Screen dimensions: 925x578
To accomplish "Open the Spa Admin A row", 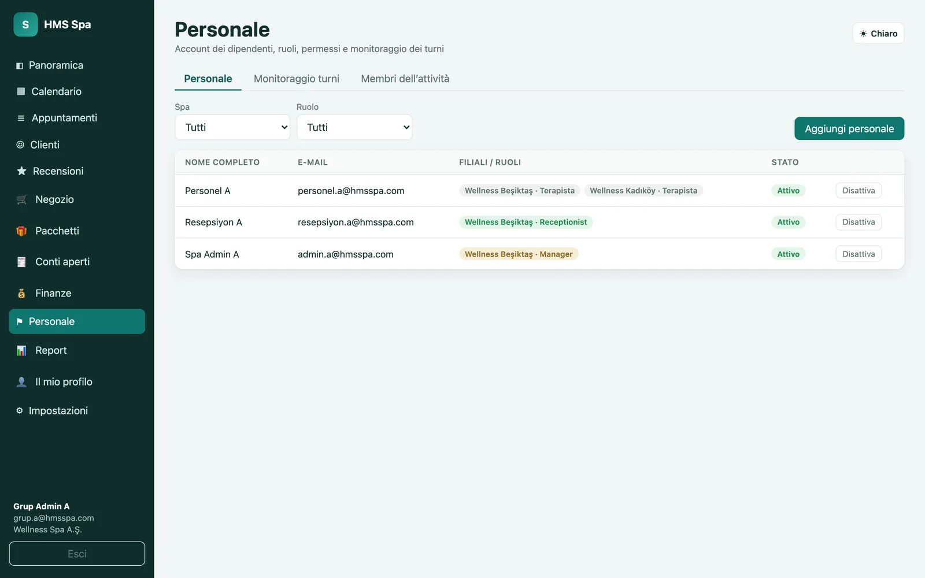I will click(539, 254).
